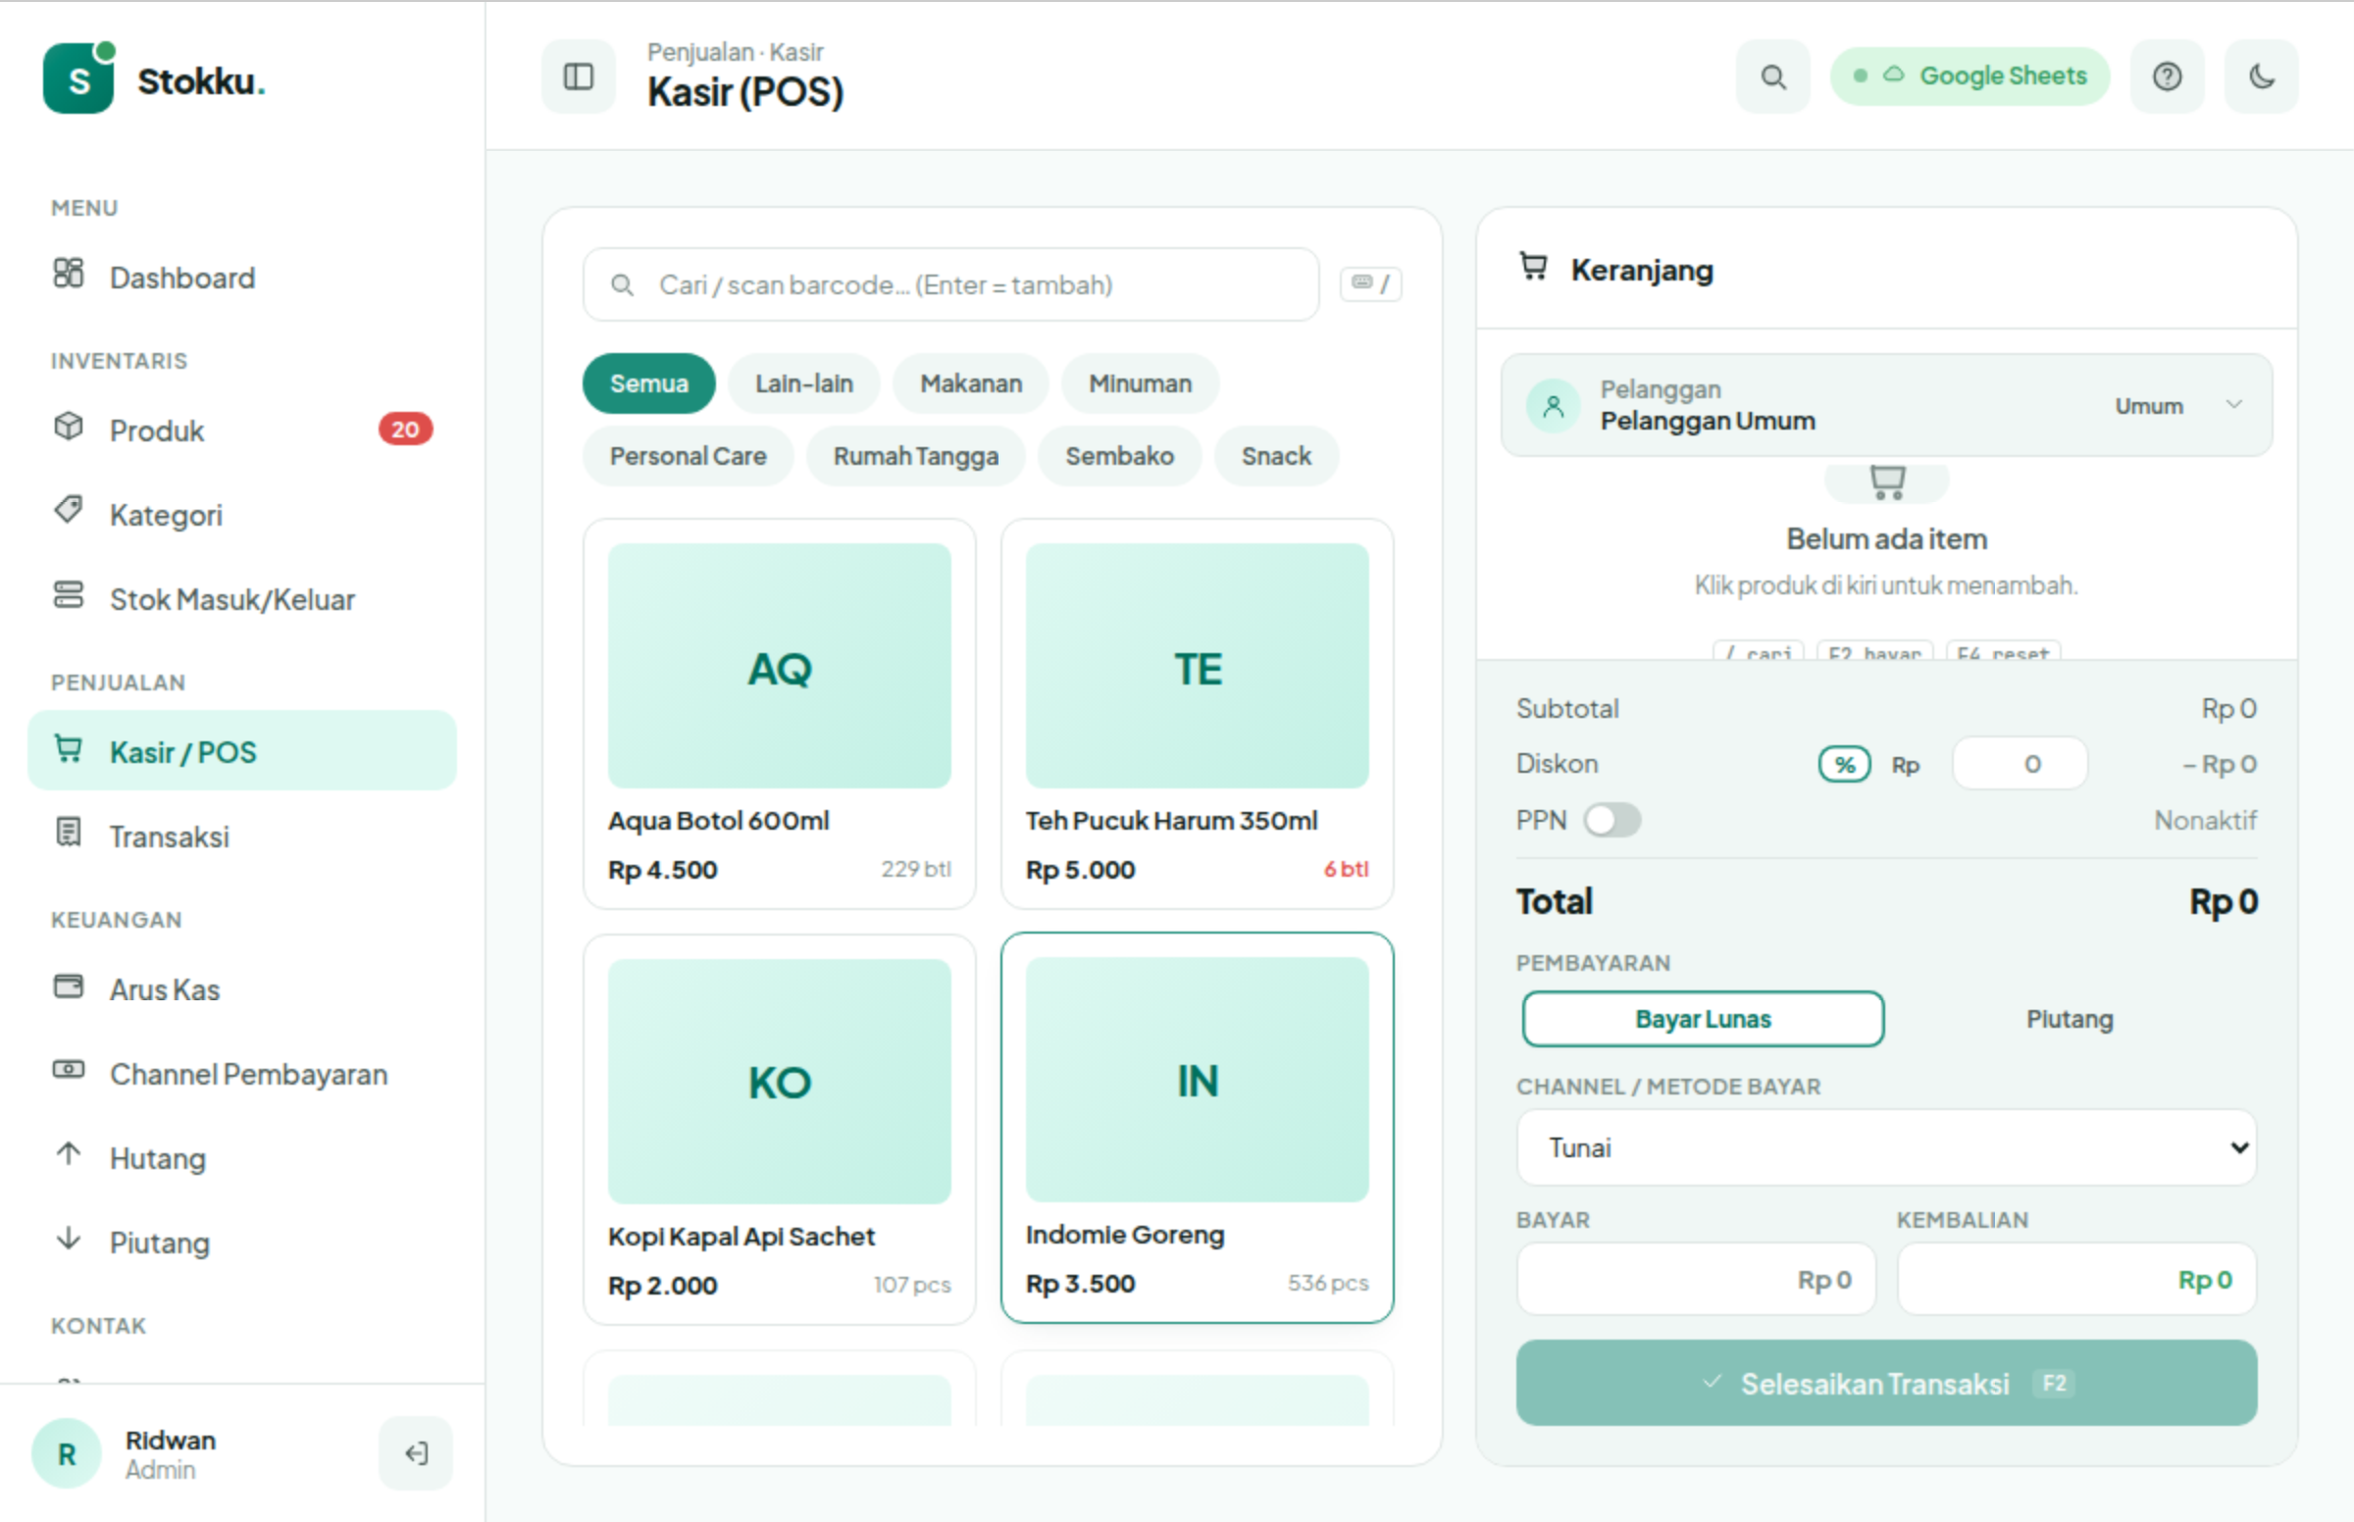
Task: Open Arus Kas page
Action: pyautogui.click(x=242, y=989)
